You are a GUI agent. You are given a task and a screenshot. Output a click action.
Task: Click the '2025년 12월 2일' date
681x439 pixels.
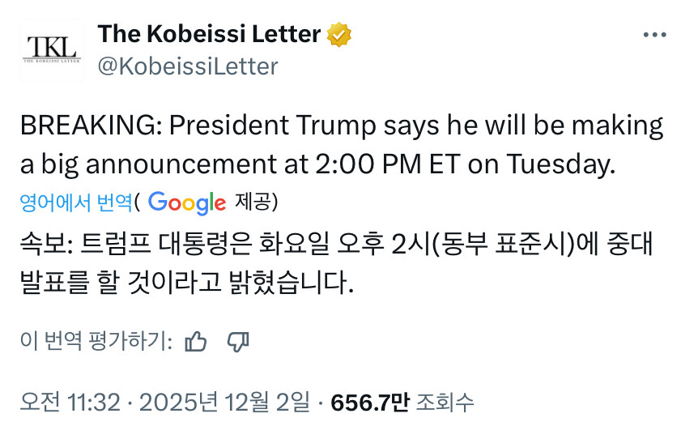tap(224, 401)
